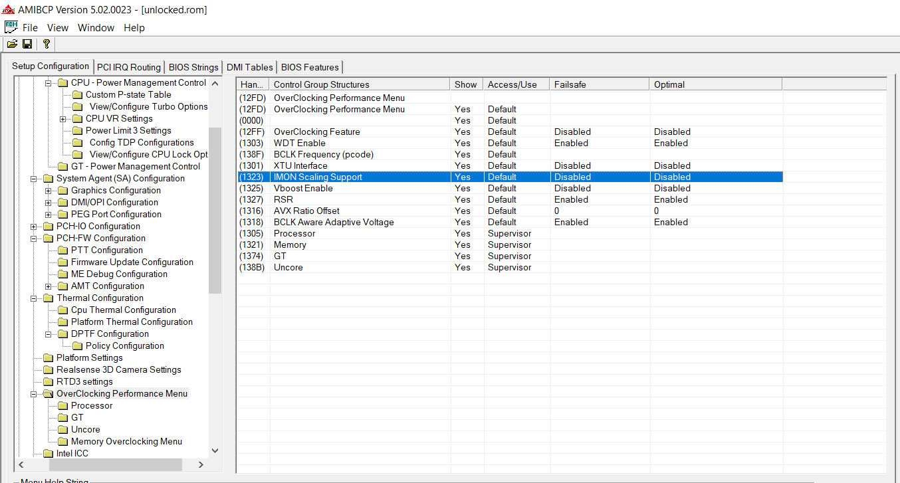Screen dimensions: 900x483
Task: Select the Vboost Enable row
Action: [510, 188]
